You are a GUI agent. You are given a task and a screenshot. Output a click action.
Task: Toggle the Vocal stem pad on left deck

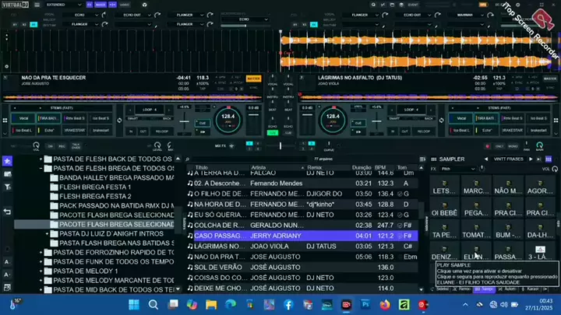(24, 118)
